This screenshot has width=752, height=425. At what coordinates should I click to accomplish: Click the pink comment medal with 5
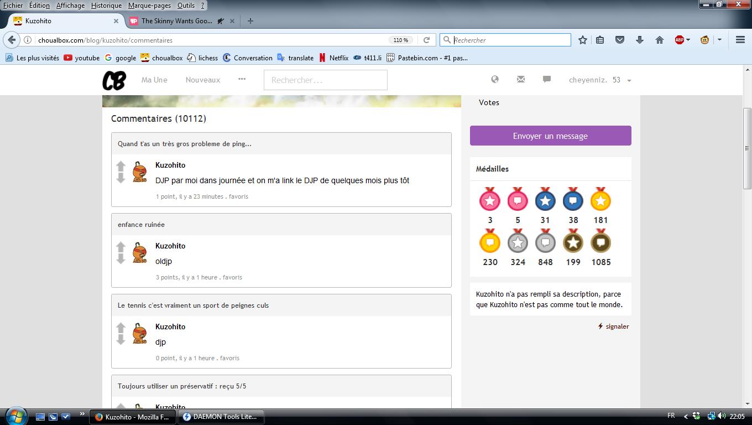tap(518, 199)
